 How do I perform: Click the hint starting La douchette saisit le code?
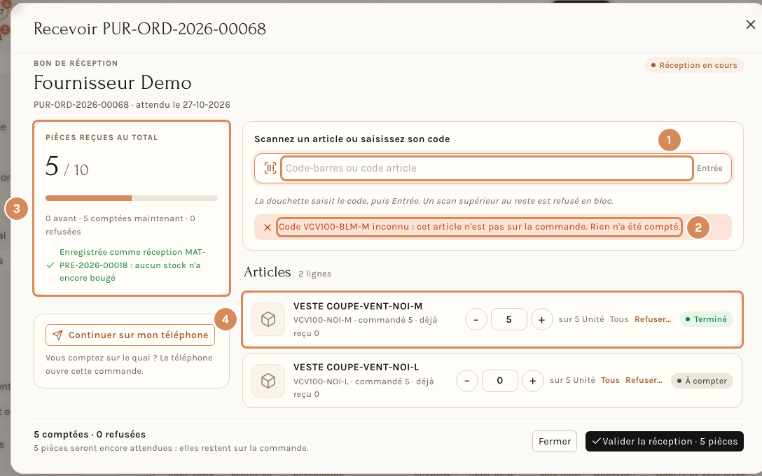[x=434, y=201]
